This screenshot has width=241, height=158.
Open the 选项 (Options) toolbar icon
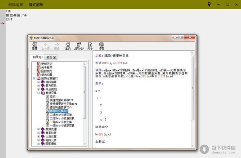[79, 46]
